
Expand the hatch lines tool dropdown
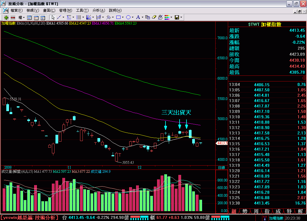[113, 17]
